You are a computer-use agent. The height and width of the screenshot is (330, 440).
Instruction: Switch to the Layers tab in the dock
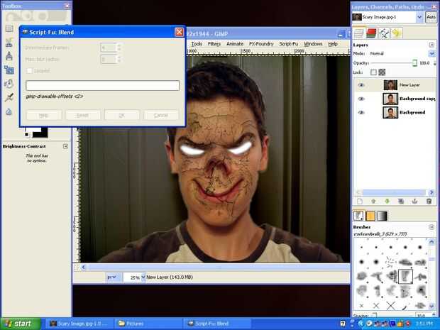coord(359,33)
